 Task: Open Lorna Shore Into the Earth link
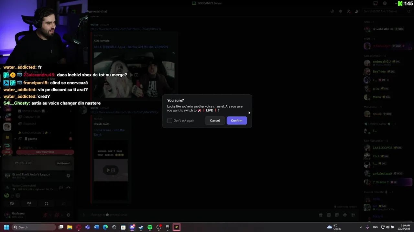[x=109, y=132]
